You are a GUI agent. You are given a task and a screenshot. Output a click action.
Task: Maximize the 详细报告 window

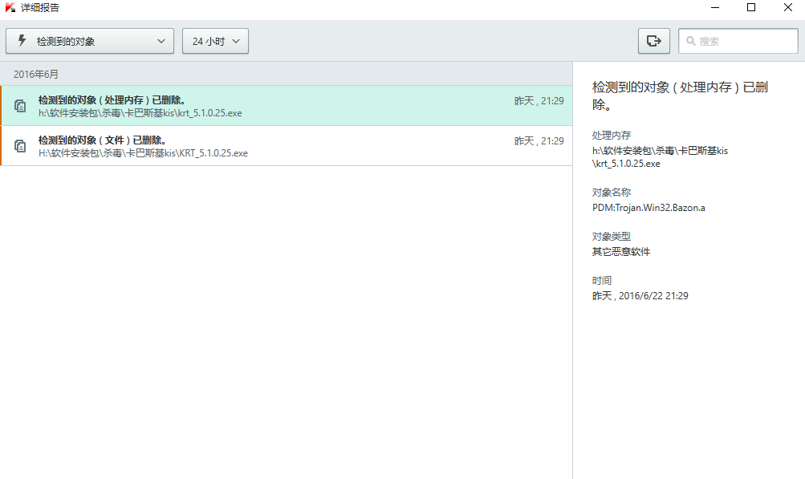click(x=751, y=8)
